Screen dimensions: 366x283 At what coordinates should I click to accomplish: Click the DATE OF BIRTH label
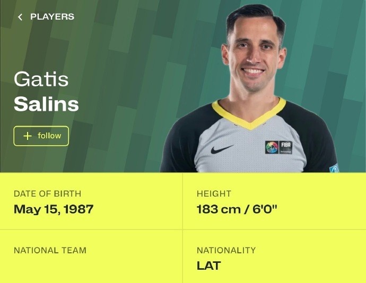tap(47, 193)
